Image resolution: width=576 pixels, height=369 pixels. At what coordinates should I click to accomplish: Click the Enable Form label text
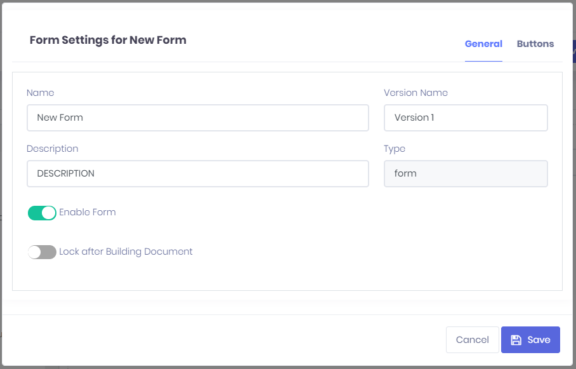[88, 212]
